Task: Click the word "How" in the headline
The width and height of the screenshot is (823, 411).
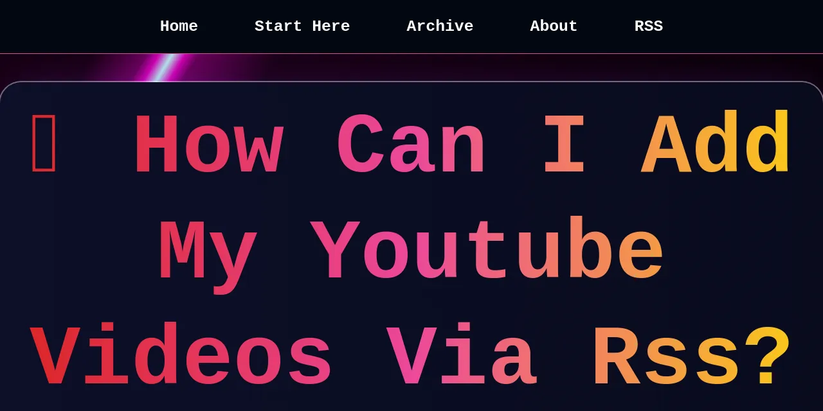Action: tap(208, 146)
